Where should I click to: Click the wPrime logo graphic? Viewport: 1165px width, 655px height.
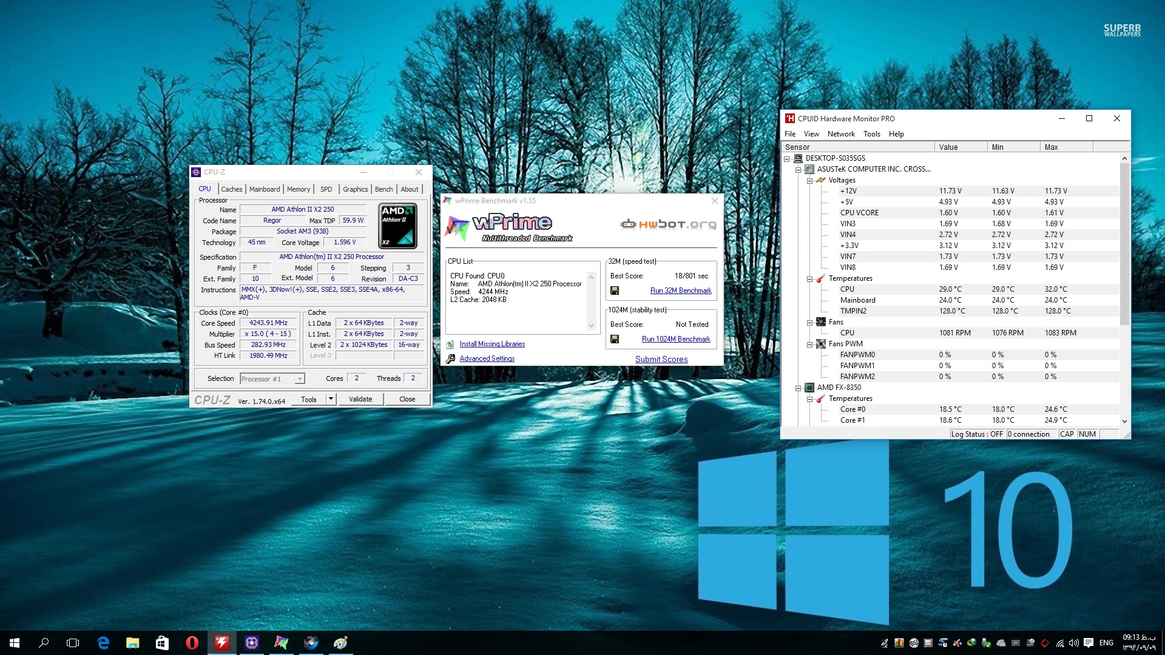(x=510, y=228)
